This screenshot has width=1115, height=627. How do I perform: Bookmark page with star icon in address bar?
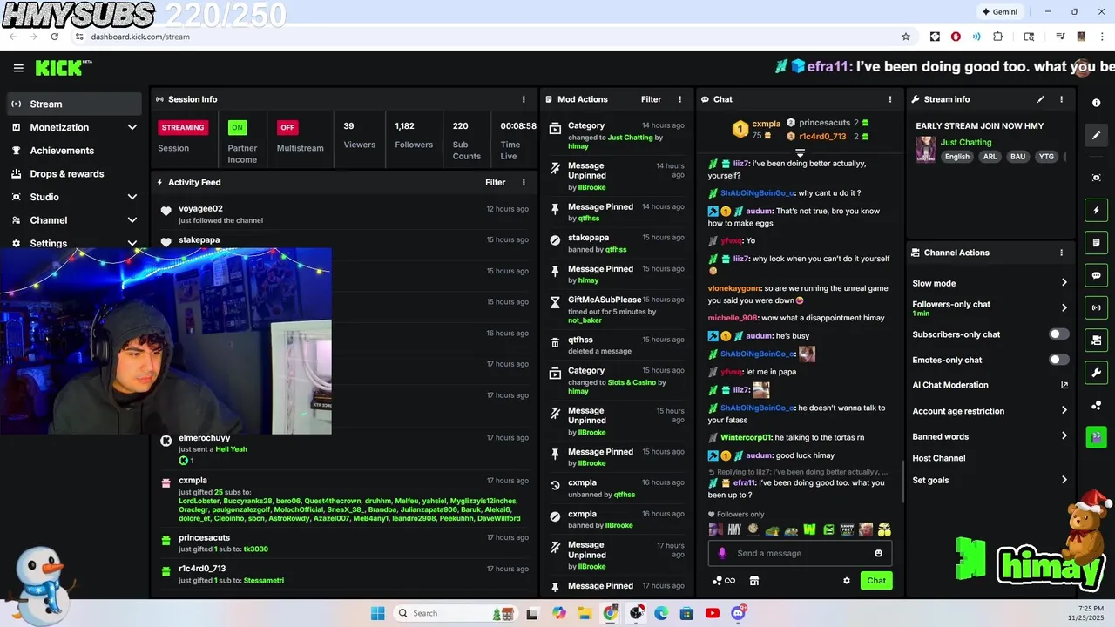(x=906, y=37)
